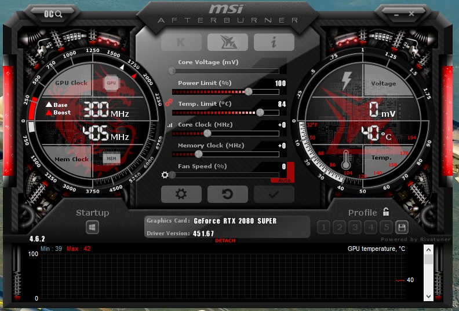Apply settings with the checkmark button

tap(274, 194)
